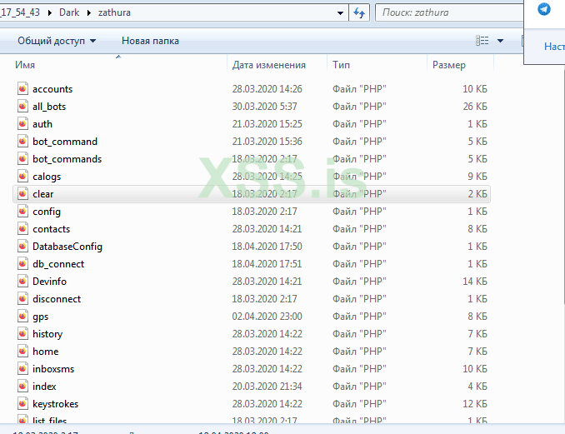Click the bot_commands PHP file icon

(x=22, y=158)
